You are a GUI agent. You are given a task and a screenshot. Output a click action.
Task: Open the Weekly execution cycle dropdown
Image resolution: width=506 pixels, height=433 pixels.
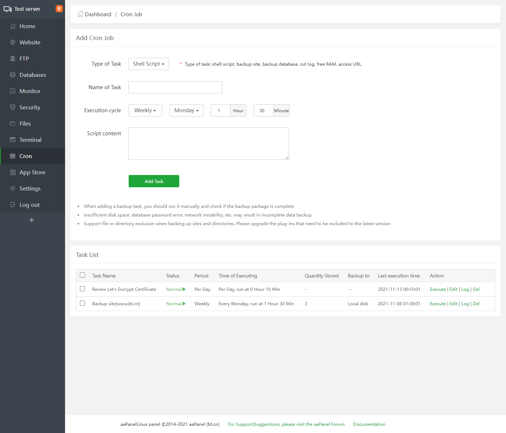(x=145, y=110)
